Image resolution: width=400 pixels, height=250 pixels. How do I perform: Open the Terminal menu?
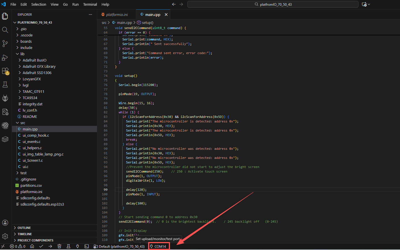(90, 4)
